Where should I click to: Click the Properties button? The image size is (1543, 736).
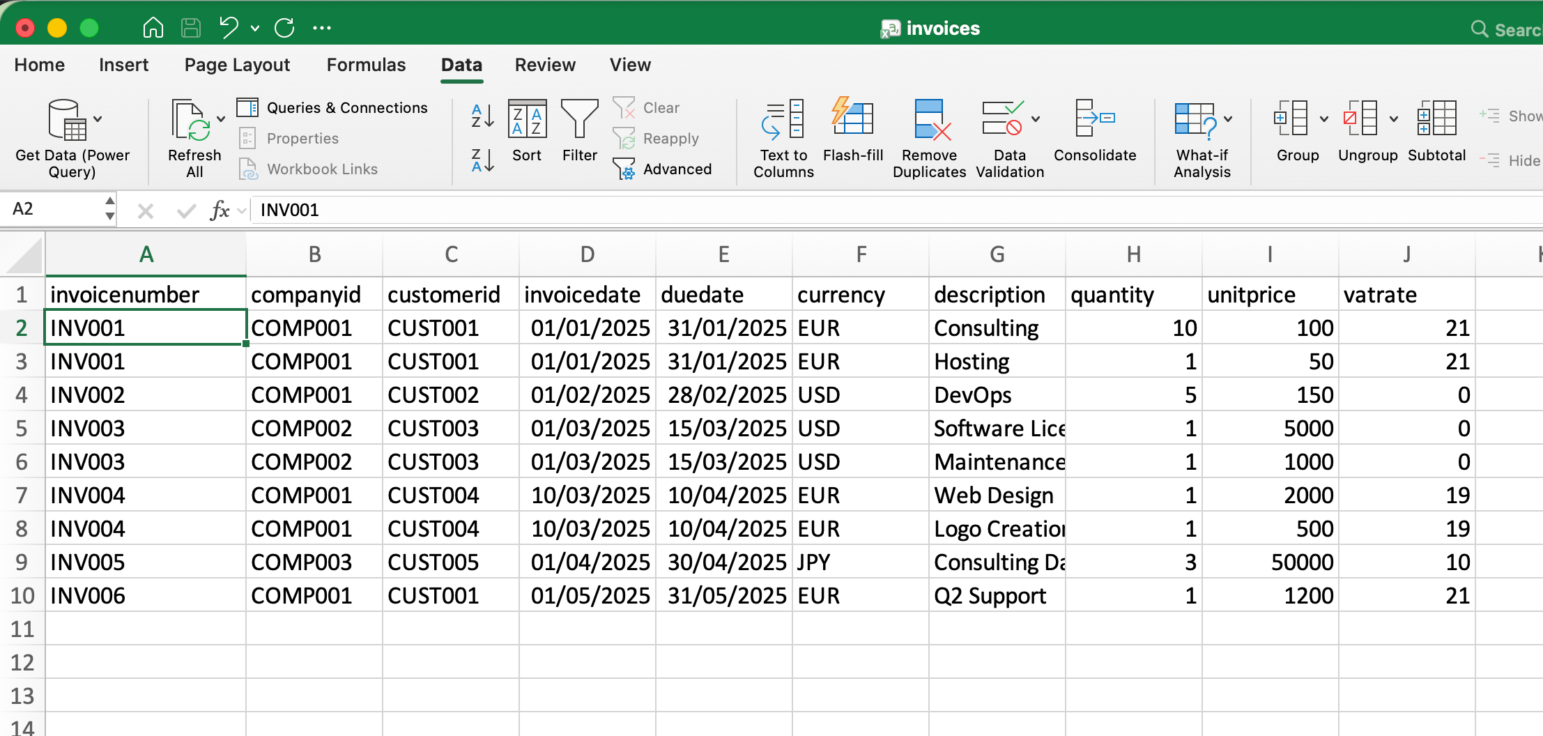tap(289, 138)
